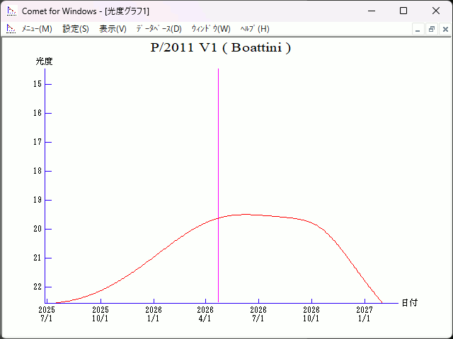Screen dimensions: 453x339
Task: Minimize the inner 光度グラフ1 child window
Action: (x=418, y=29)
